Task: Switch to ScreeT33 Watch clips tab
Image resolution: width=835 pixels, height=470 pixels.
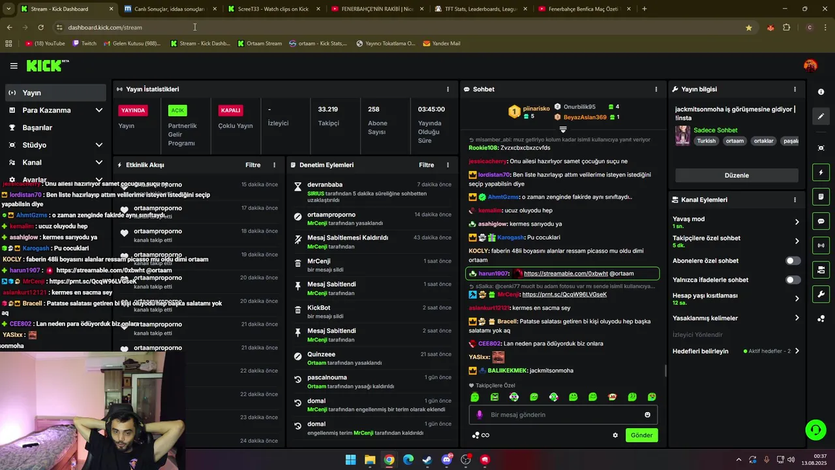Action: pos(273,9)
